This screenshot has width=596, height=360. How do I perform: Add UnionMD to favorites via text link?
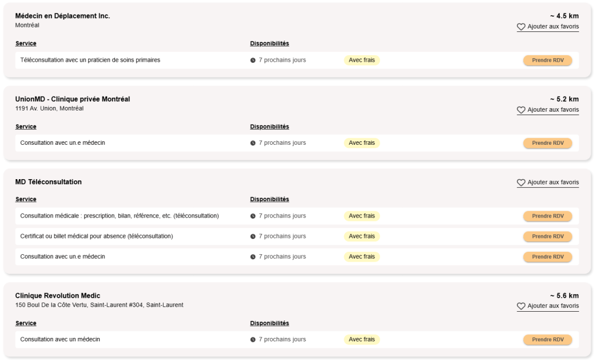click(x=553, y=110)
